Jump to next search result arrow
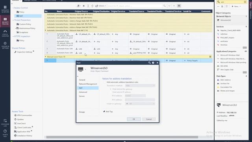 tap(169, 6)
